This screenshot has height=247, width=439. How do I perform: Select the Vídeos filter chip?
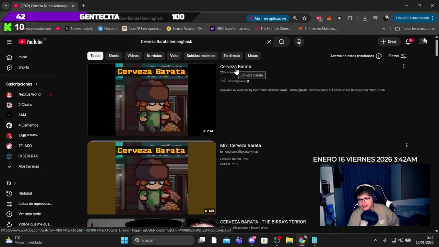(133, 56)
